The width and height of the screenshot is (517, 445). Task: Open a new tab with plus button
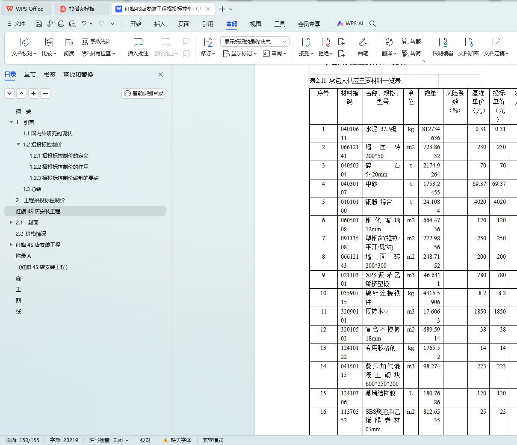(x=222, y=9)
